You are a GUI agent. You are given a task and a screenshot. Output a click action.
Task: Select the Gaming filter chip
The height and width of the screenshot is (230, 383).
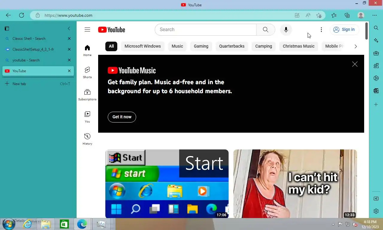[201, 46]
